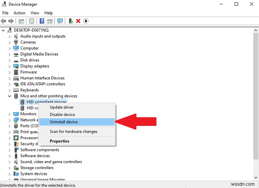
Task: Click the Disk drives icon
Action: tap(16, 61)
